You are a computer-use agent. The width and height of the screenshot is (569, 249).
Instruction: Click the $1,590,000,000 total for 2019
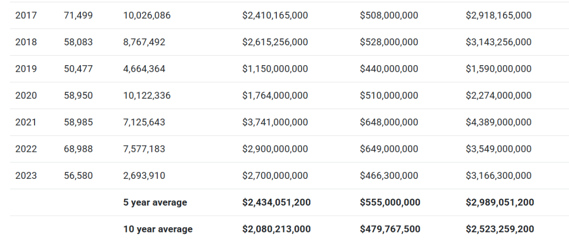(498, 69)
